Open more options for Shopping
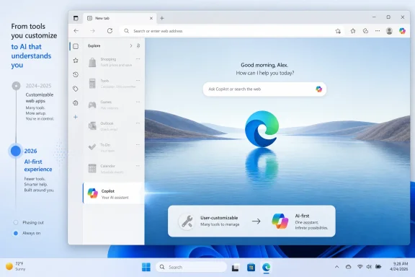 [x=138, y=59]
